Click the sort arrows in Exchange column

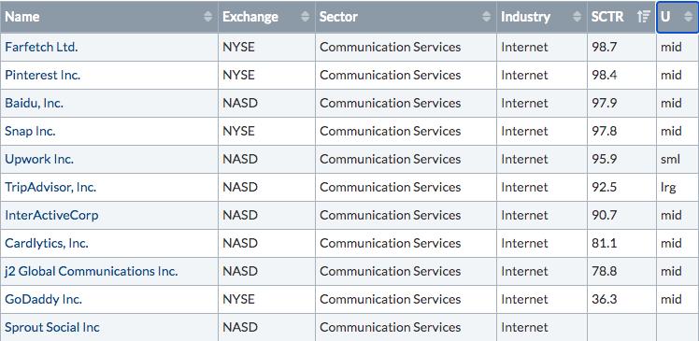tap(306, 17)
